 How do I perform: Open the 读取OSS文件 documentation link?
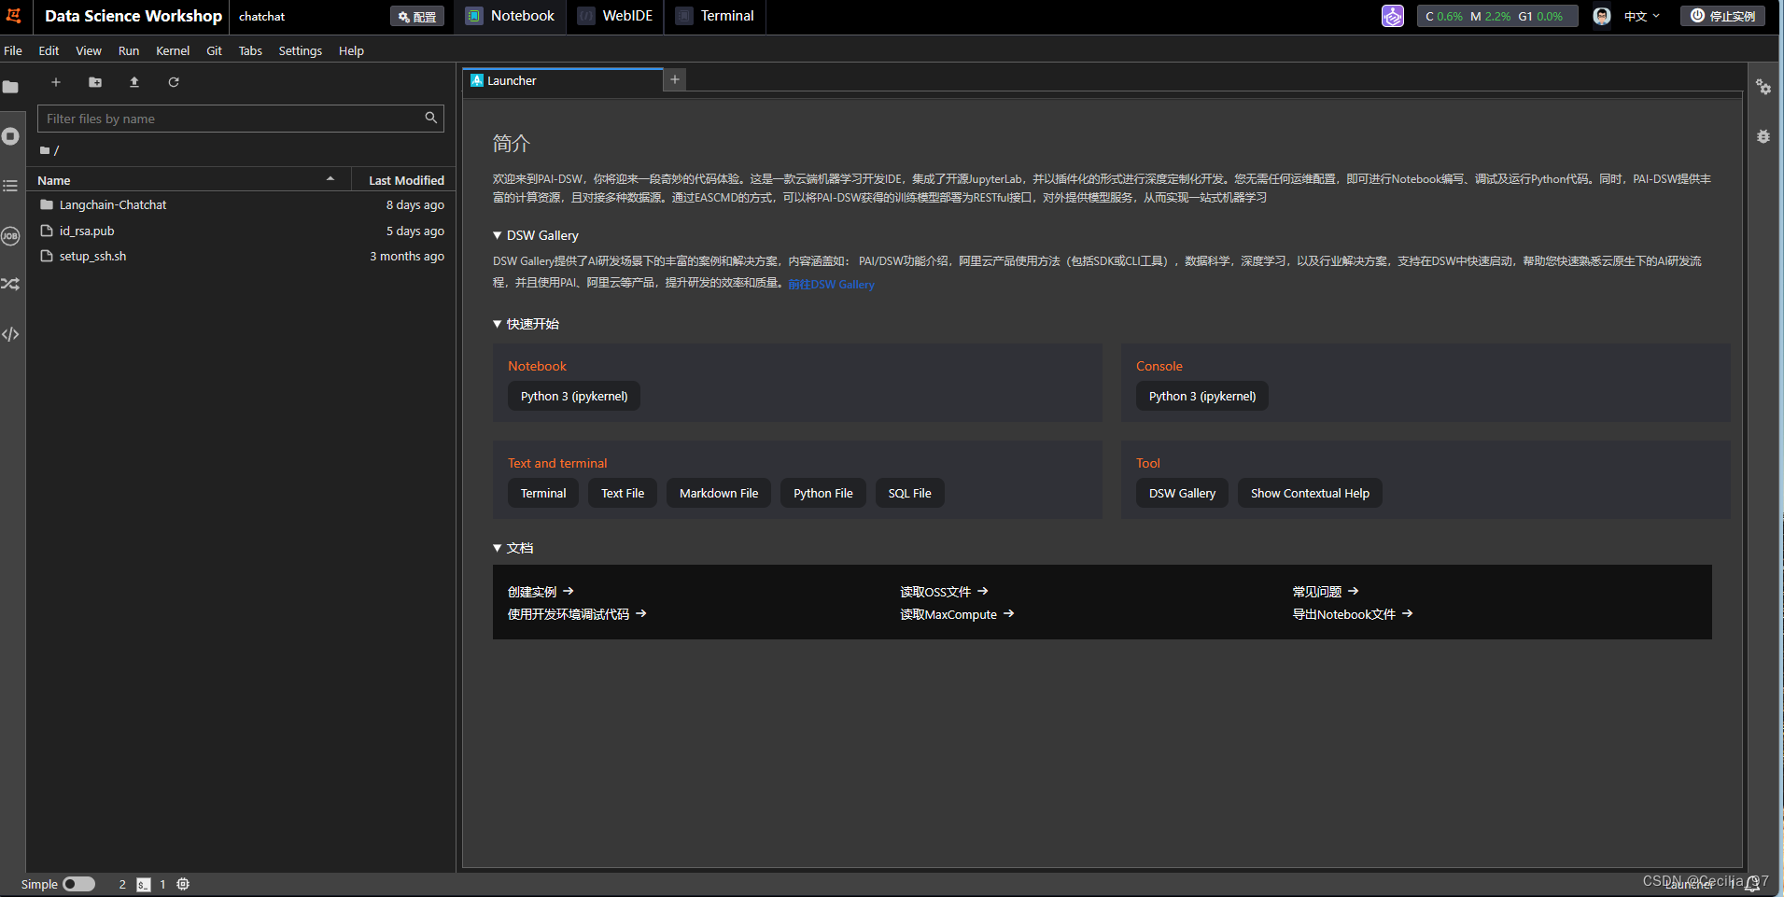click(944, 592)
